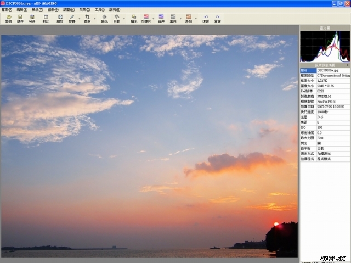351x263 pixels.
Task: Expand the 裁剪 dropdown arrow
Action: point(95,19)
